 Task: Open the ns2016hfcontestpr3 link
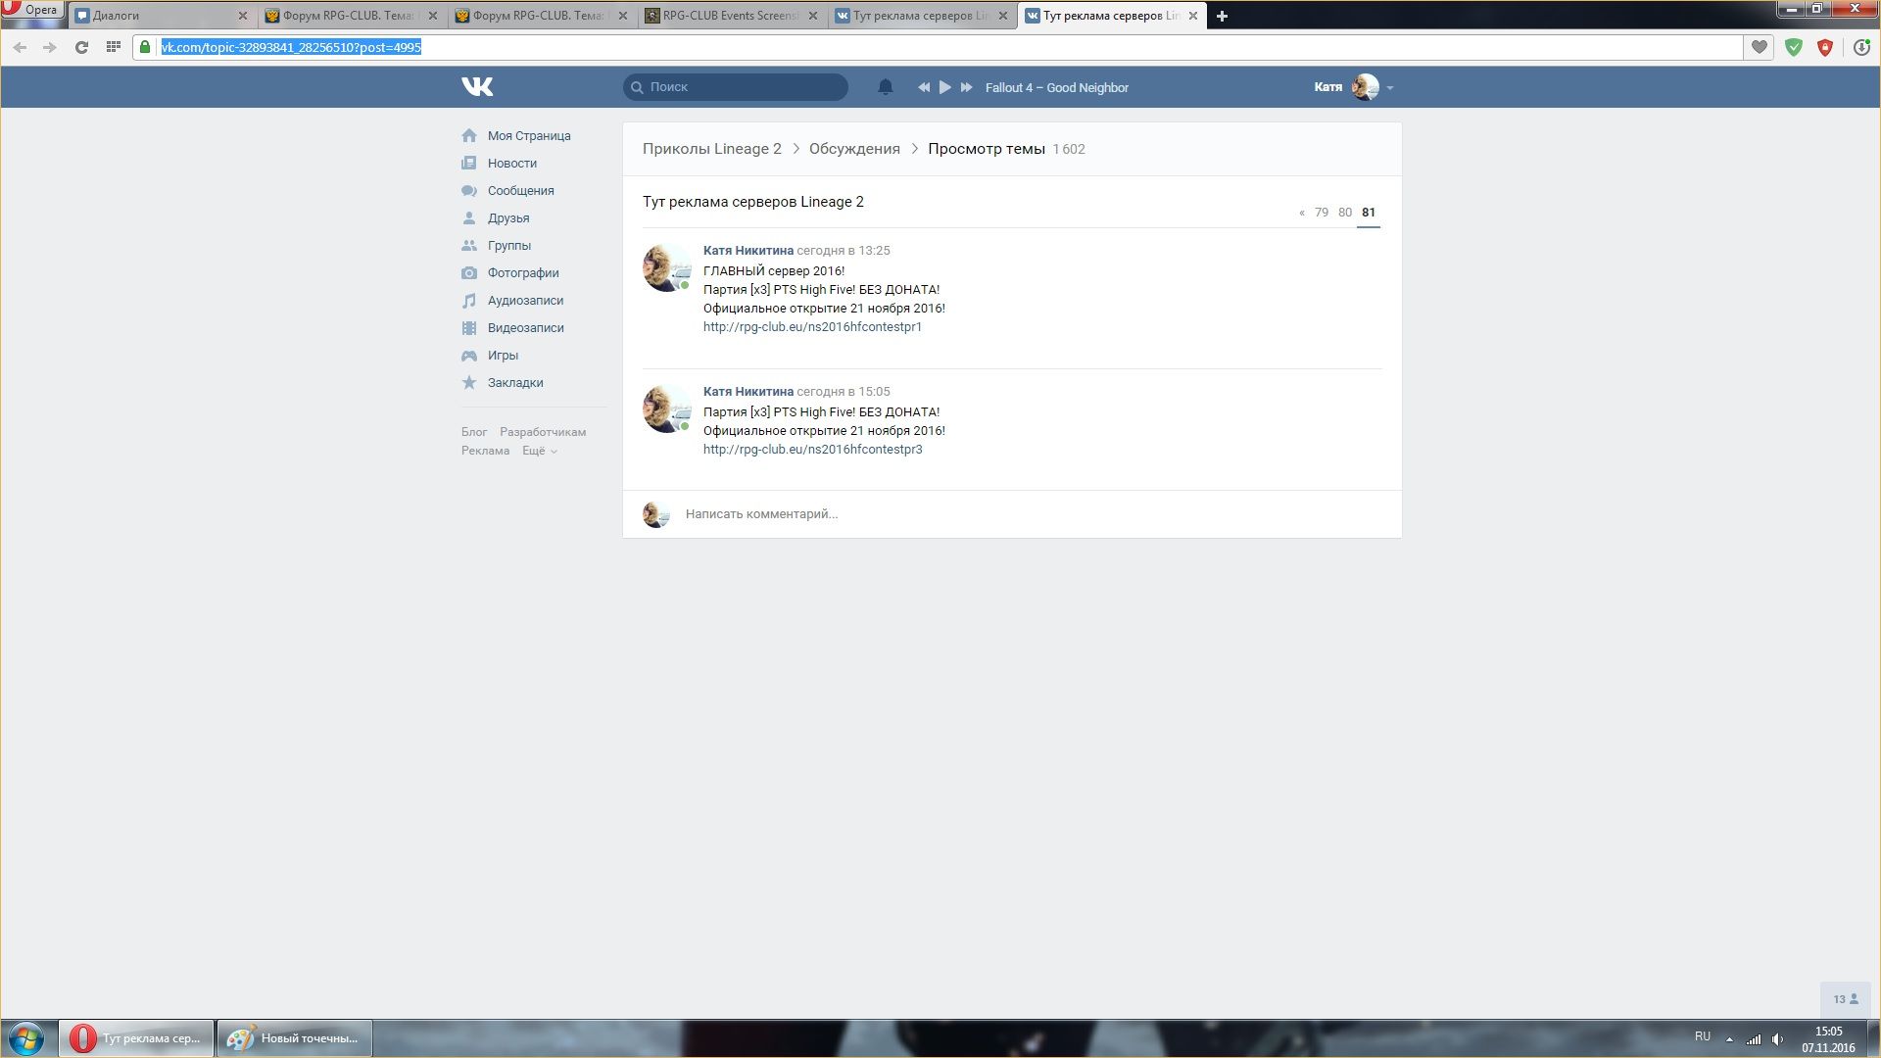812,450
